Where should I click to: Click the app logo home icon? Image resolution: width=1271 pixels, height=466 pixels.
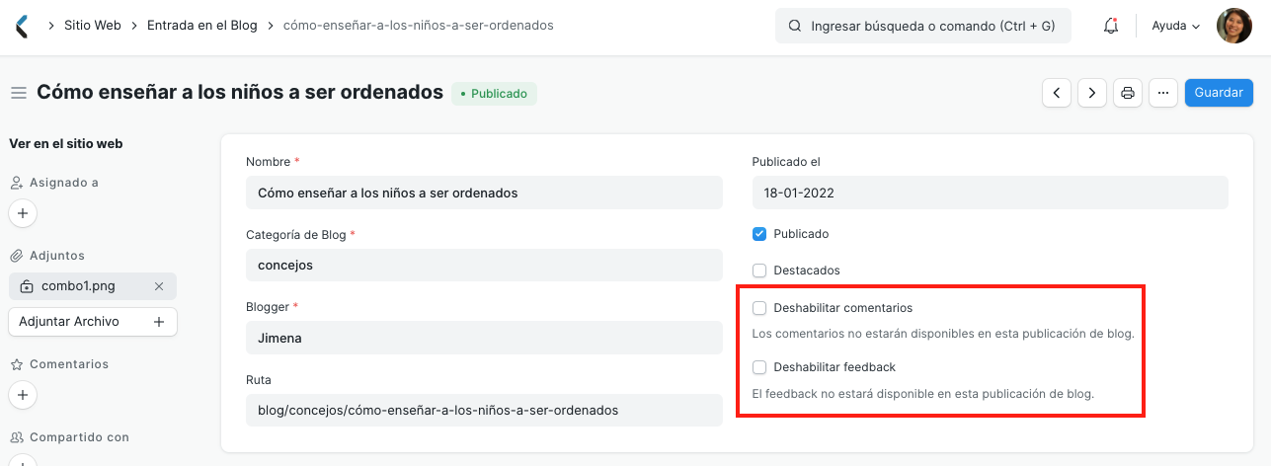[x=22, y=26]
